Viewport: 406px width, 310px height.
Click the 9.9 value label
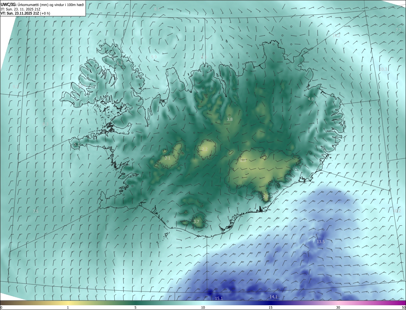tap(154, 57)
